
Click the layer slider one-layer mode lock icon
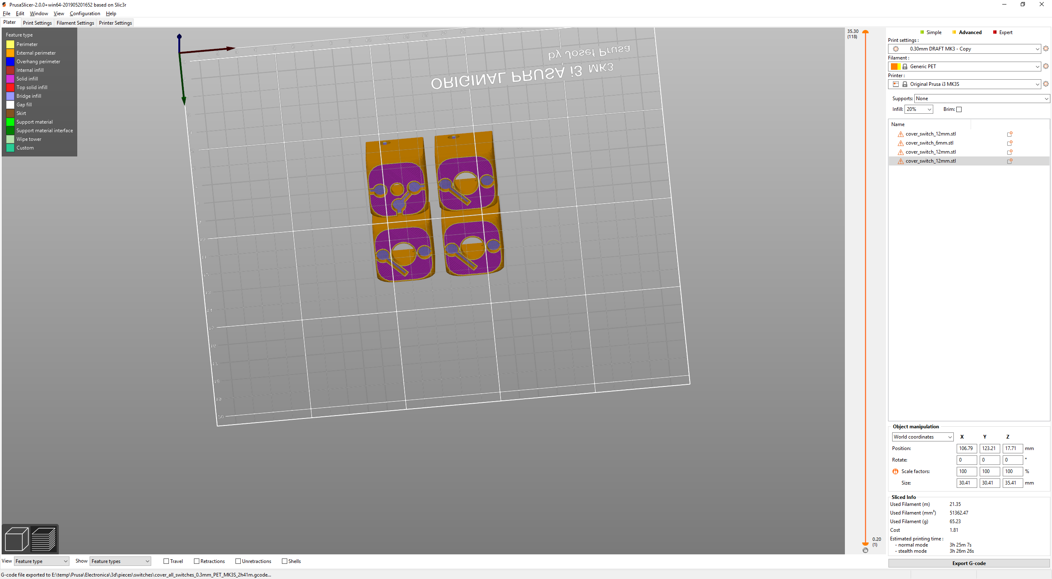click(x=865, y=550)
